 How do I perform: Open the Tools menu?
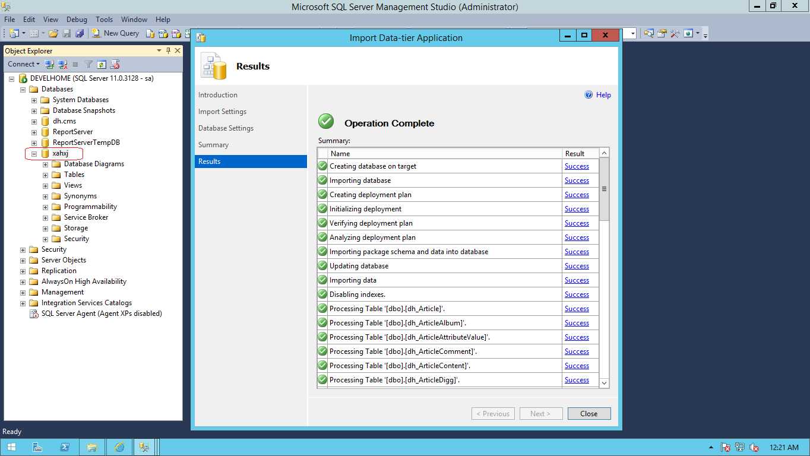coord(105,19)
